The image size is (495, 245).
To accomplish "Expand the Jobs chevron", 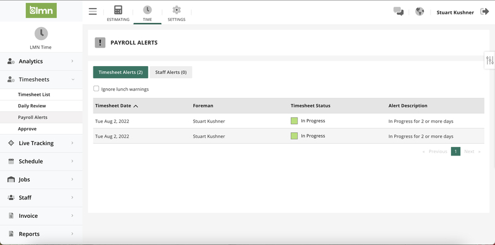I will (x=72, y=179).
